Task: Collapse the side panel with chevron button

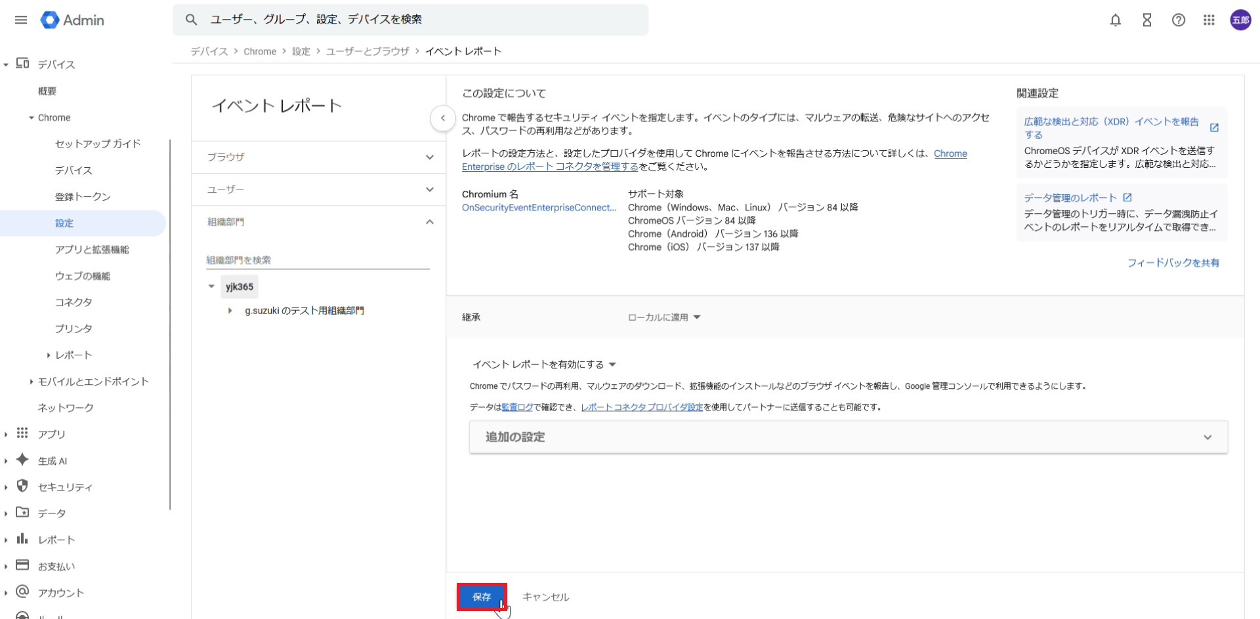Action: (x=443, y=118)
